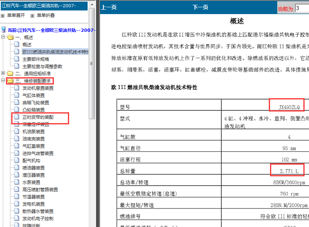Click the page icon beside 凸轮轴装置
Viewport: 309px width, 227px height.
(x=17, y=109)
